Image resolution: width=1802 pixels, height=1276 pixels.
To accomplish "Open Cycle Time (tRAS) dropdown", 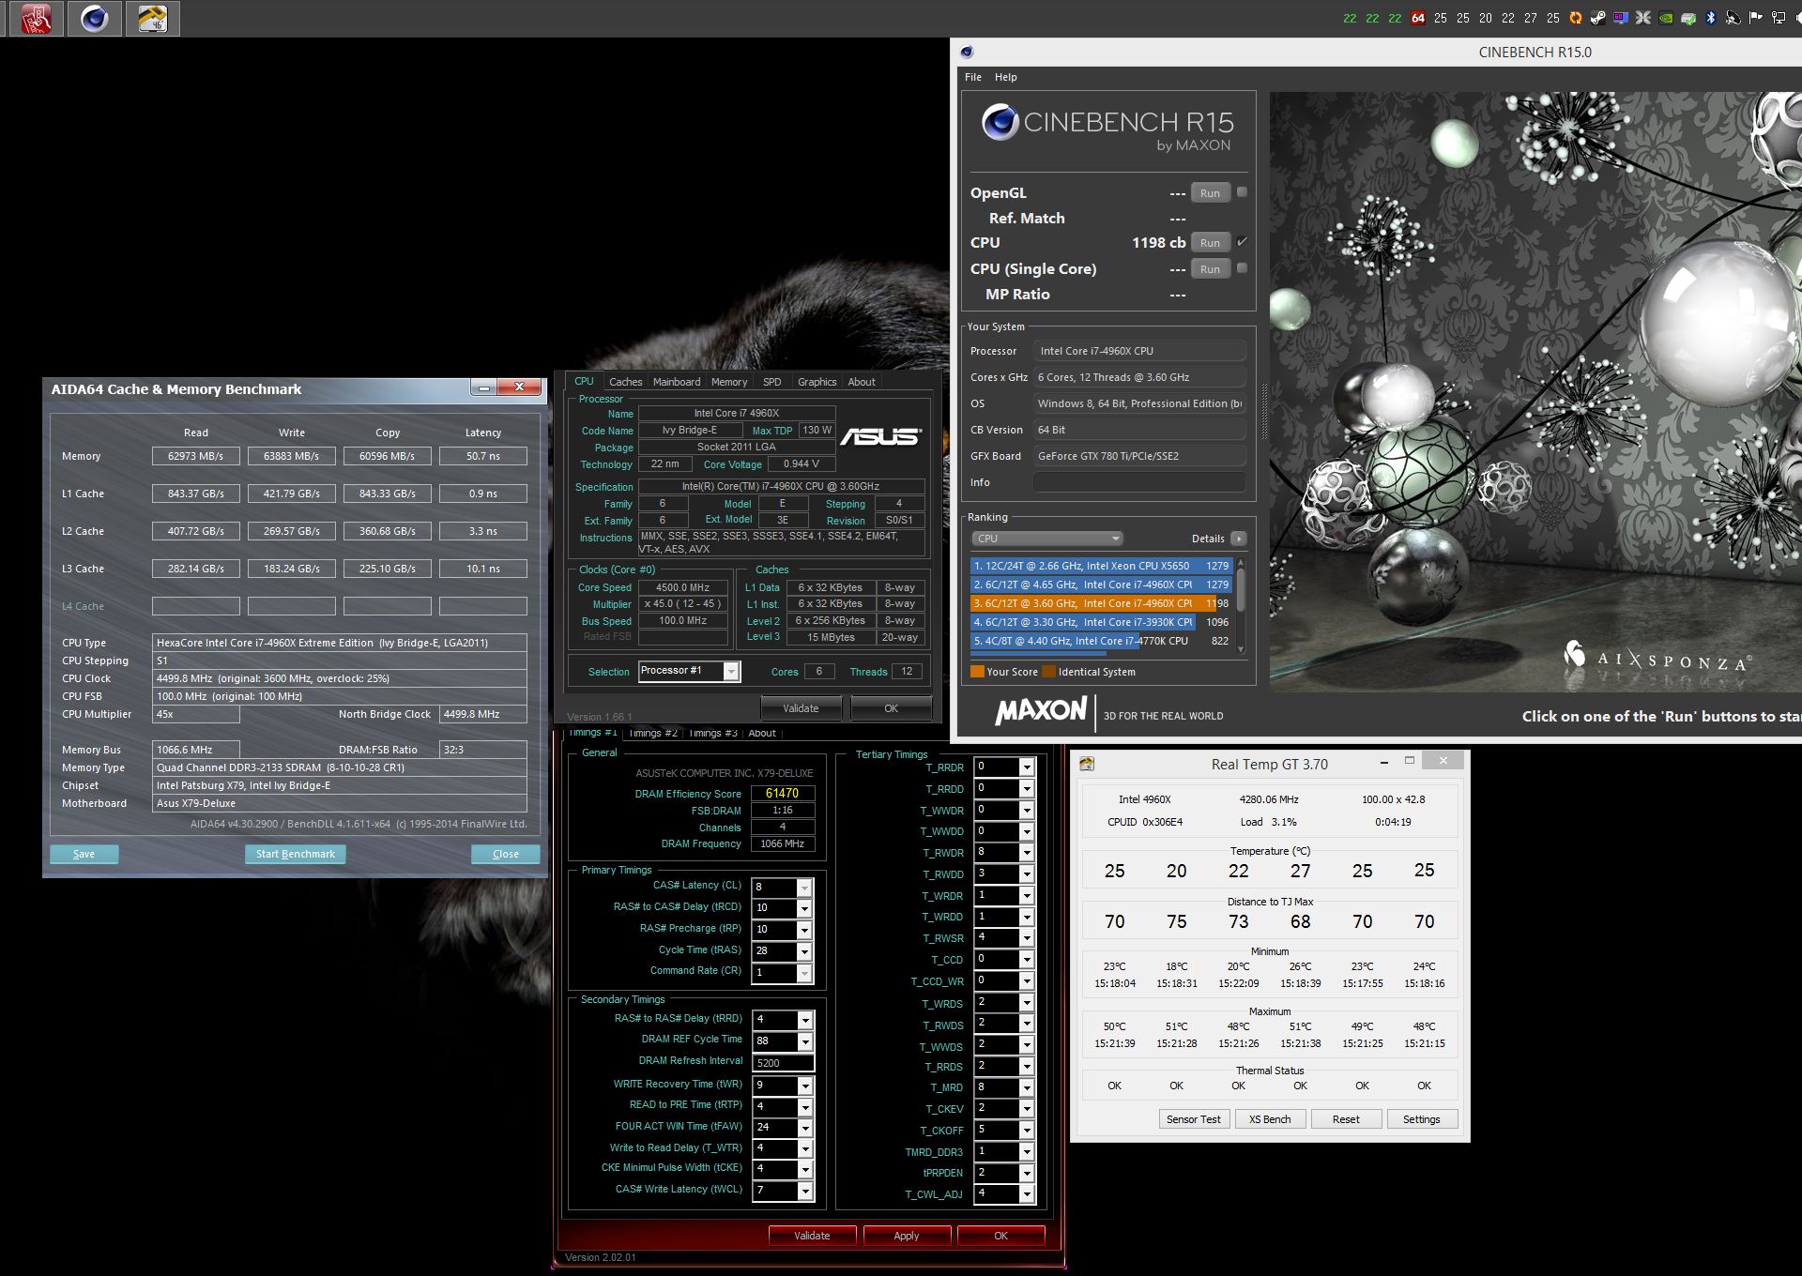I will click(804, 951).
